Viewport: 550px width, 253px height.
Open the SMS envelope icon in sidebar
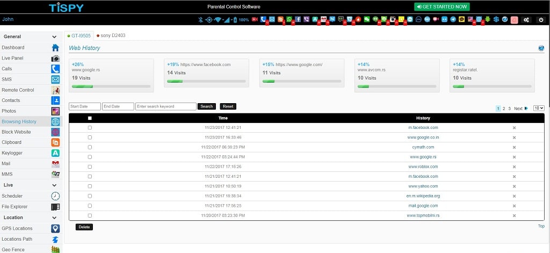[55, 79]
